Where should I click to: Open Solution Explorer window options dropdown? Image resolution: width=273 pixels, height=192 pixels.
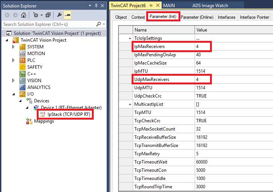tap(90, 6)
